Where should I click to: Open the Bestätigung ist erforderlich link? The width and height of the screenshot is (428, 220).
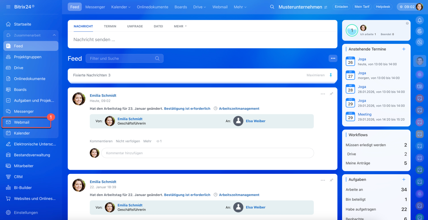(187, 109)
